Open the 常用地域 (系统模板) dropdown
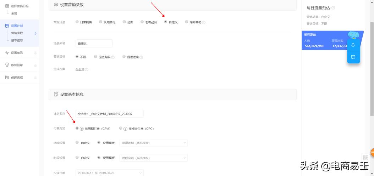This screenshot has width=374, height=176. pyautogui.click(x=153, y=143)
